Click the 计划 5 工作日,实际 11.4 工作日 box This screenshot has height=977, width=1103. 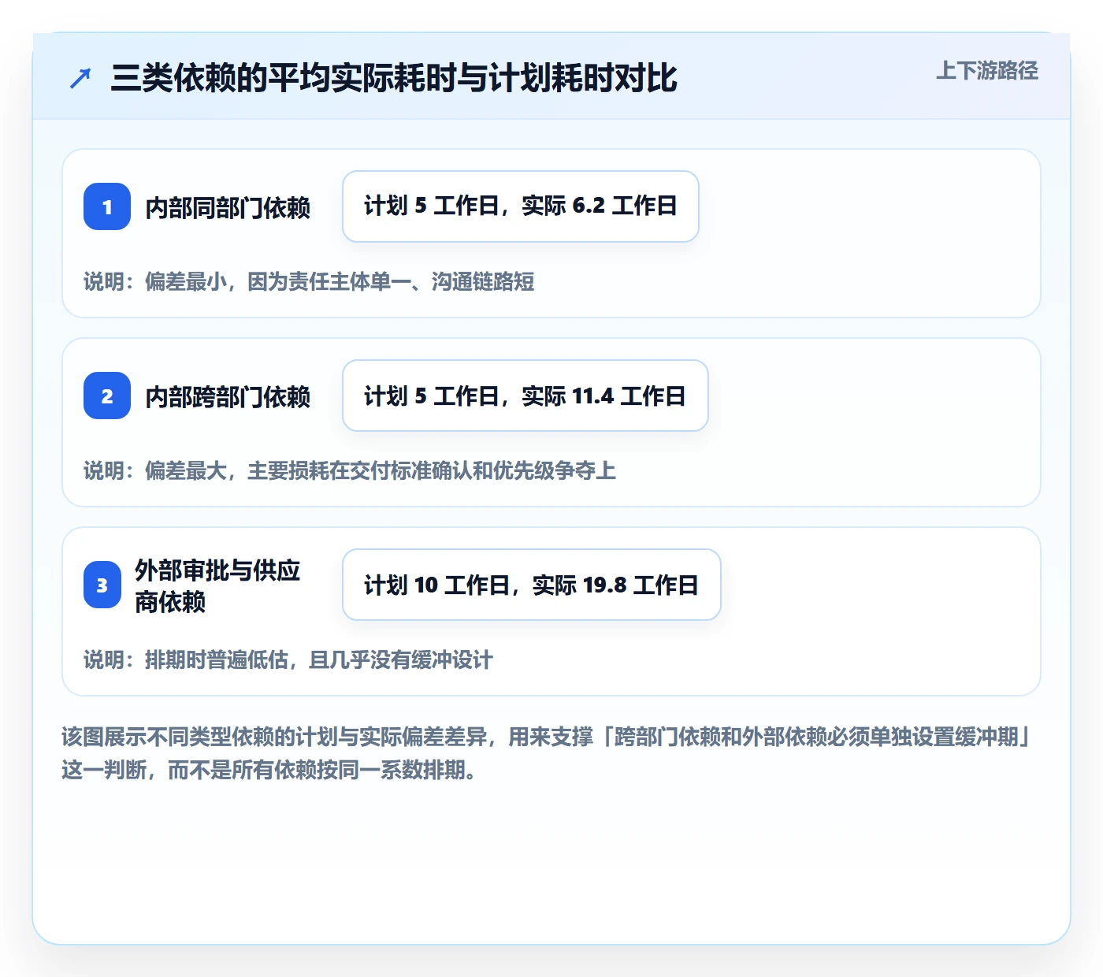(526, 396)
